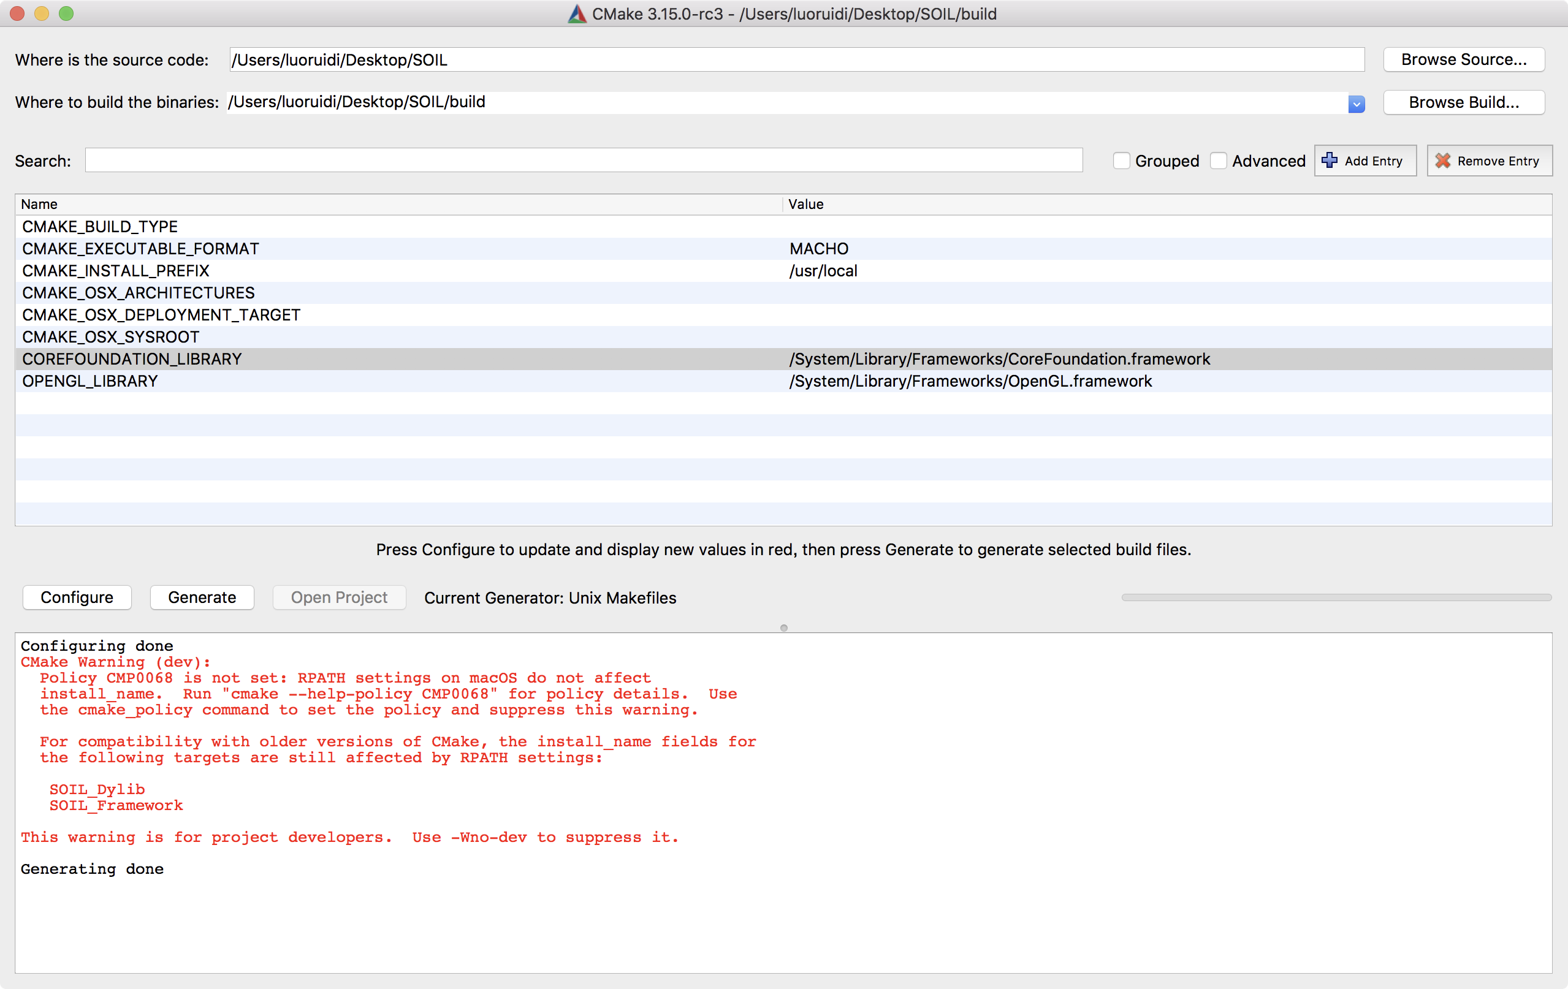Sort cache entries by the Name column header
Screen dimensions: 1568x989
[x=398, y=204]
